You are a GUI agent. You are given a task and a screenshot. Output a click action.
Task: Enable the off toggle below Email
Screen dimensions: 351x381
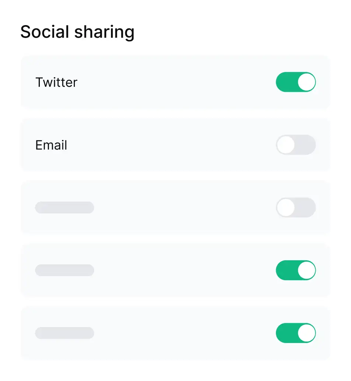point(296,207)
